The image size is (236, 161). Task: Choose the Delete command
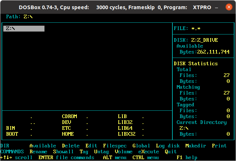71,146
